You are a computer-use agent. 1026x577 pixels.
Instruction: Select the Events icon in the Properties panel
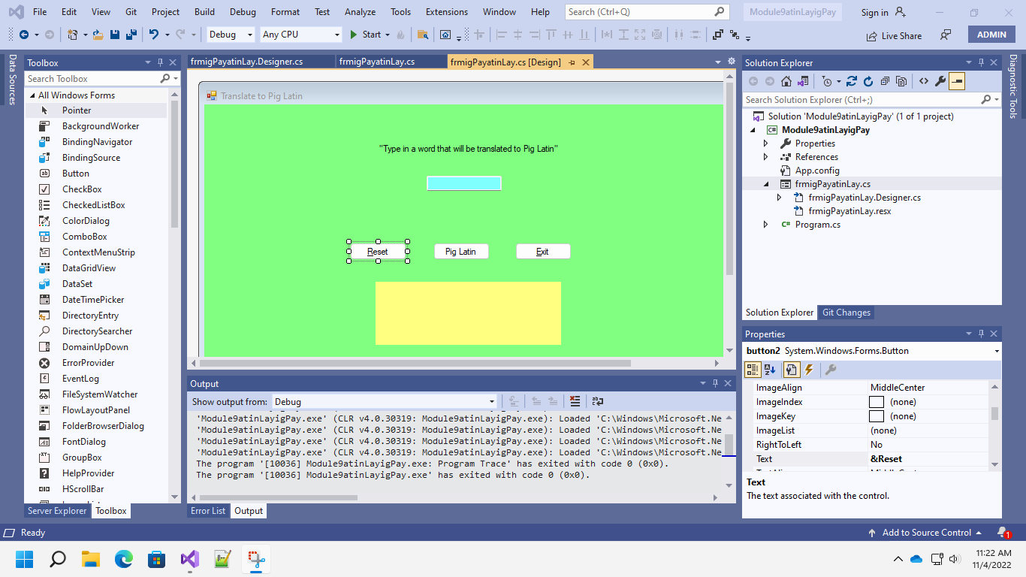click(x=810, y=369)
